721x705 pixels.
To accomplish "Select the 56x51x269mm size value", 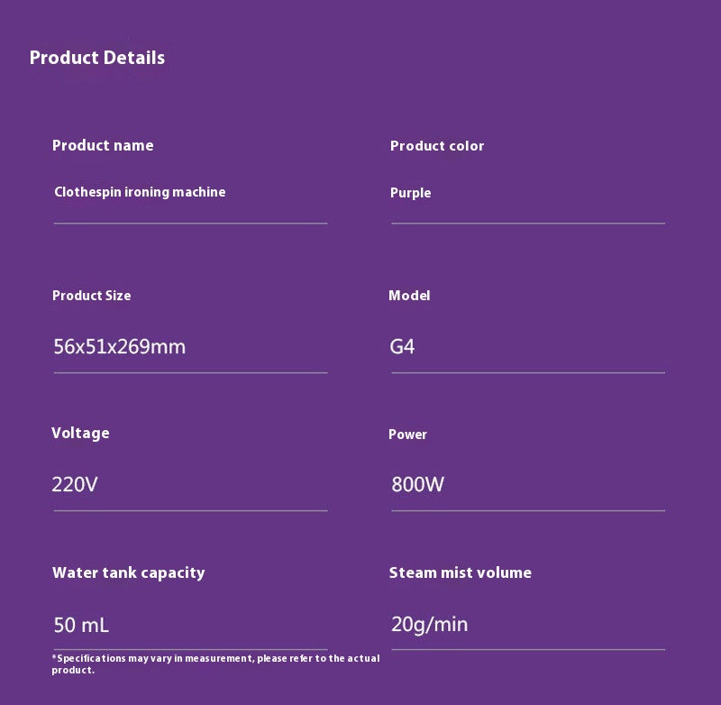I will pyautogui.click(x=120, y=346).
